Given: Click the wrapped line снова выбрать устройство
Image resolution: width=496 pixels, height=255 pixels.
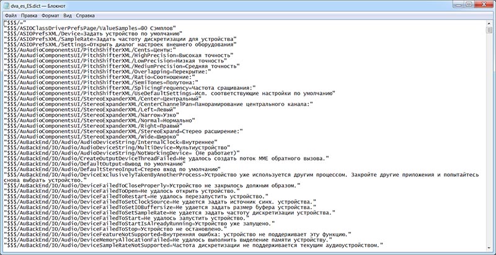Looking at the screenshot, I should click(x=45, y=181).
